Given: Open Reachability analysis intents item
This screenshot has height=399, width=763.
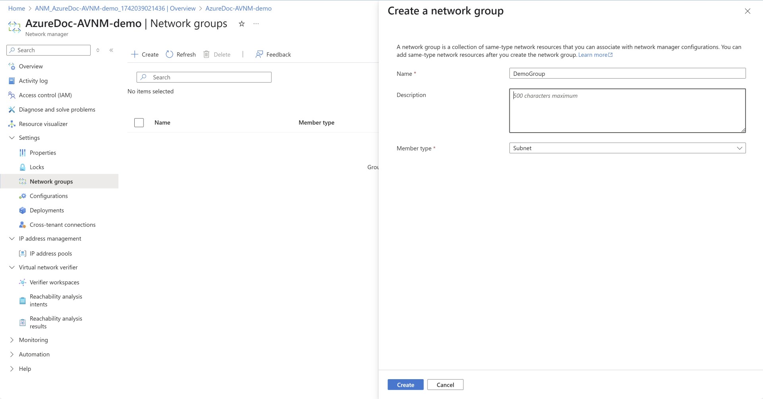Looking at the screenshot, I should tap(56, 301).
